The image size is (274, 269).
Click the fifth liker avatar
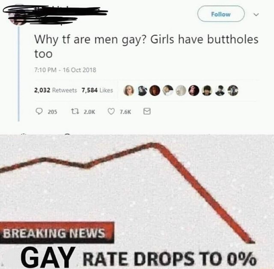pos(181,91)
